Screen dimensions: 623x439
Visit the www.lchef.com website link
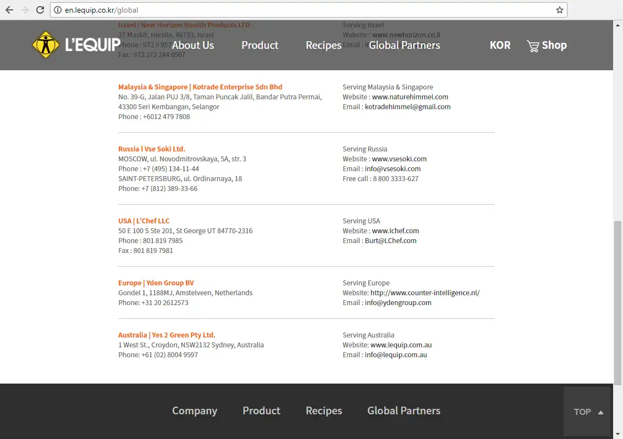[x=395, y=231]
